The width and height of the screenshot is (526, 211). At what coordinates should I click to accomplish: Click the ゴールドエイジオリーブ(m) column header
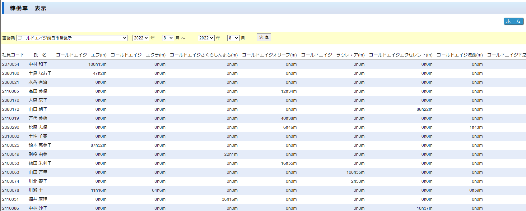[269, 55]
